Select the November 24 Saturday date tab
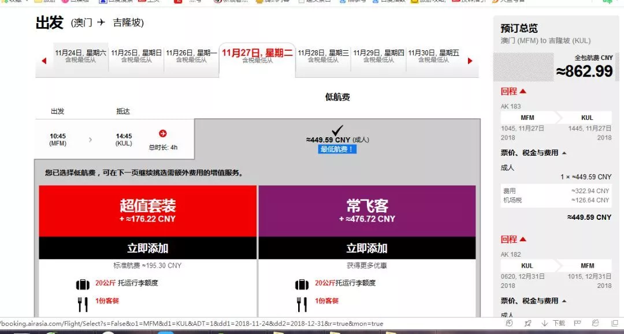 tap(80, 56)
